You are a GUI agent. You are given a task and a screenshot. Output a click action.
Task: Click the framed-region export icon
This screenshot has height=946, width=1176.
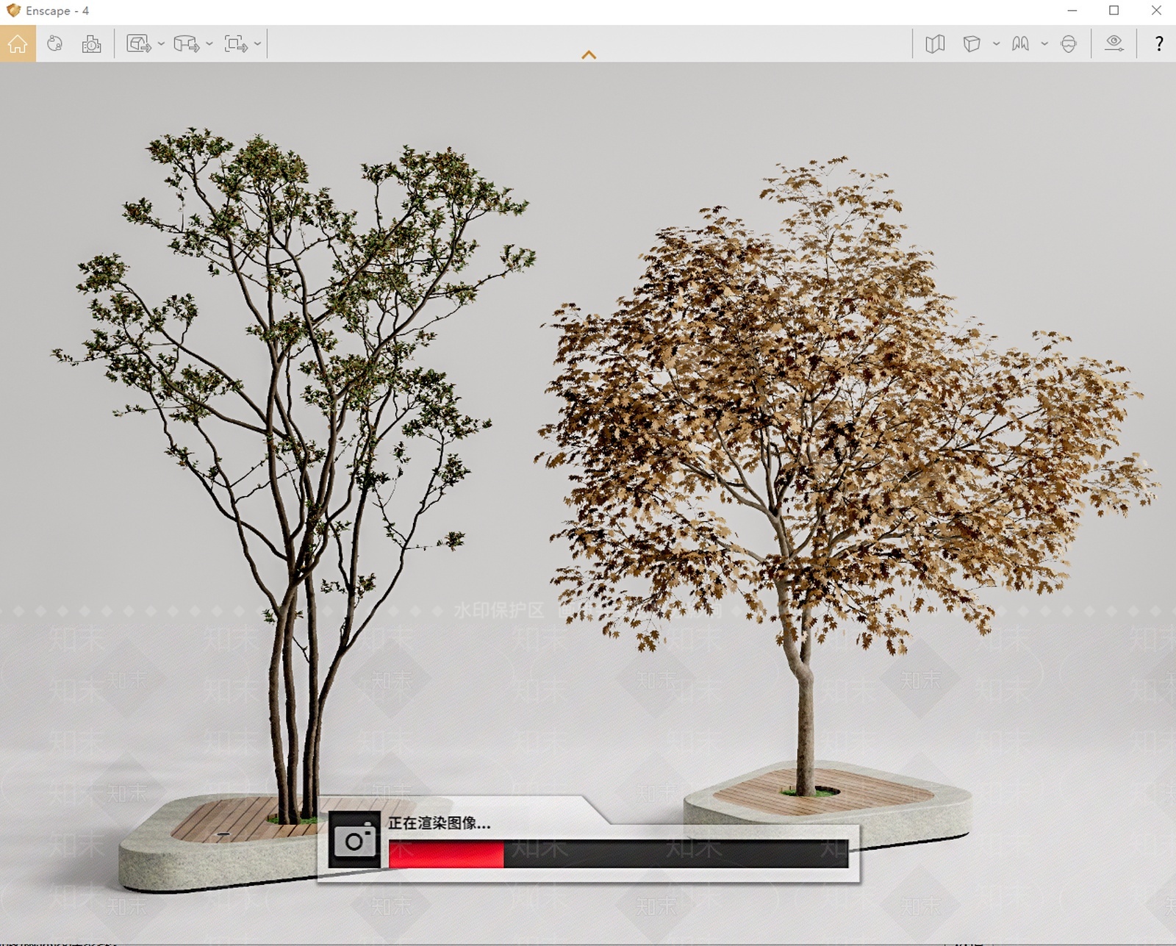click(236, 44)
